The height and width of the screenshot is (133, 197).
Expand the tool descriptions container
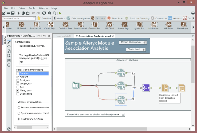click(123, 115)
